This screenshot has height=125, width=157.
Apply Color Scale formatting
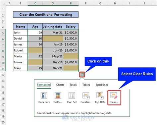[58, 98]
